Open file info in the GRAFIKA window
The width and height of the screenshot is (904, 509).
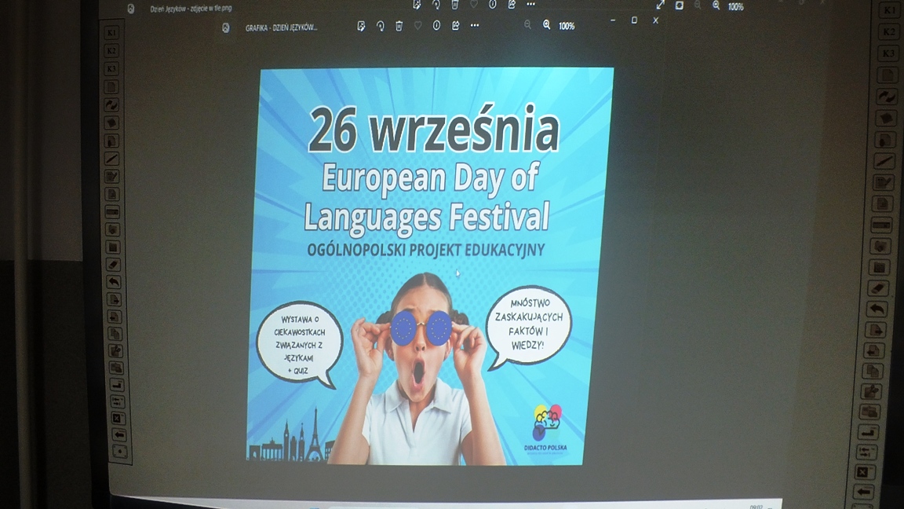tap(436, 26)
